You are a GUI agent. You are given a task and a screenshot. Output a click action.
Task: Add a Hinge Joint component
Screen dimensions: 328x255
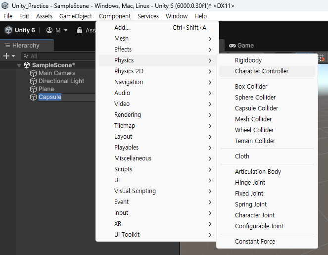(267, 183)
